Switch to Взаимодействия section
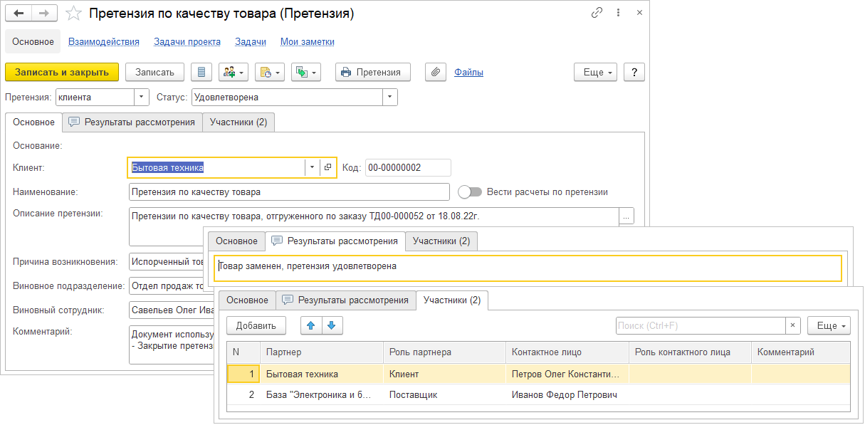The height and width of the screenshot is (425, 865). [104, 42]
